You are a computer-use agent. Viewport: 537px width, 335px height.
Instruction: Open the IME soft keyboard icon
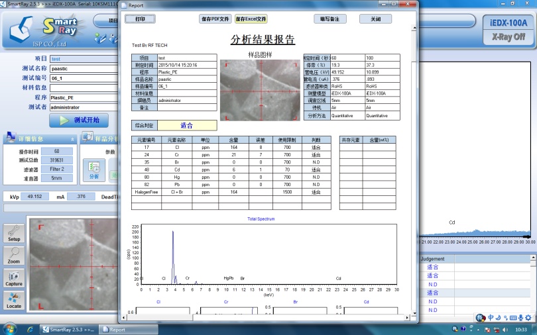pos(513,318)
